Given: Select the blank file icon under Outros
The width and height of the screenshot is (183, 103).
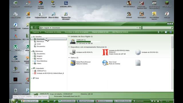Looking at the screenshot, I should click(138, 63).
